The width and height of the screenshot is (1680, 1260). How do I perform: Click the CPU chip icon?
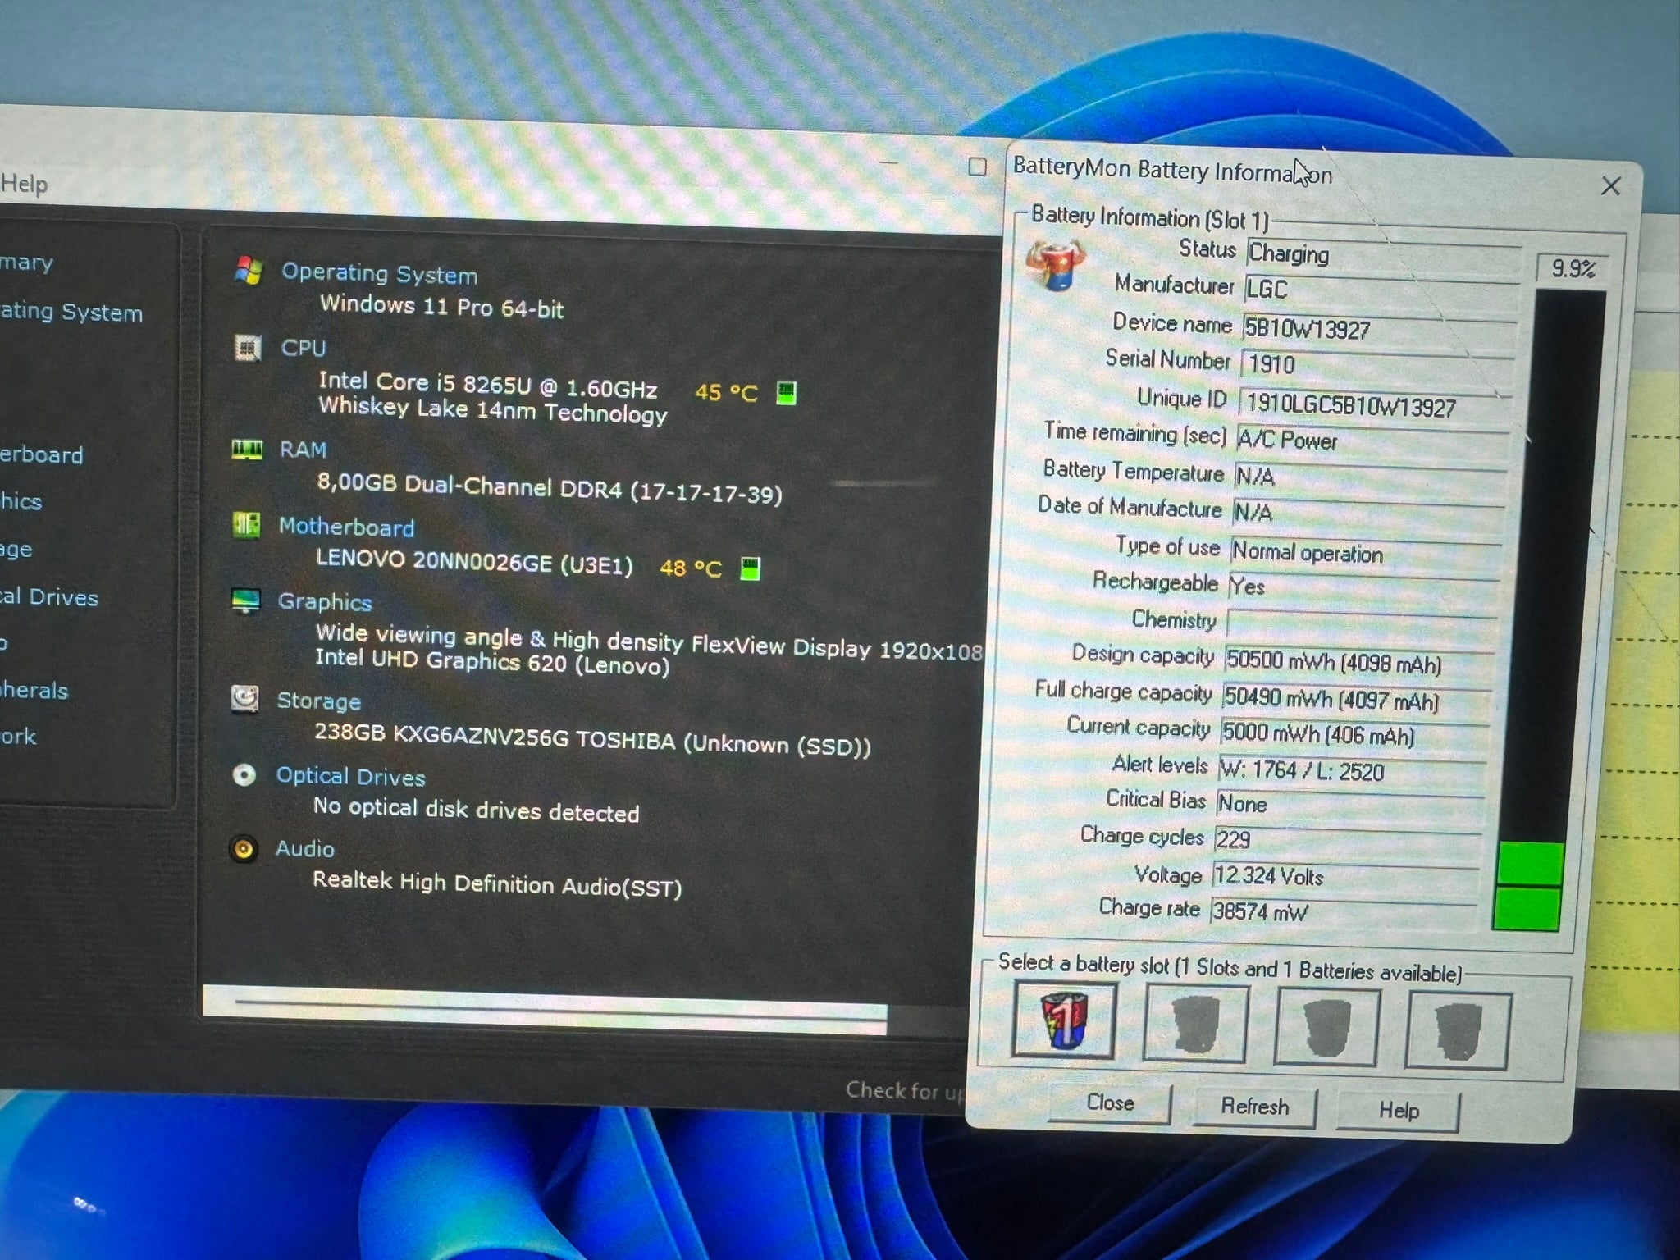pyautogui.click(x=247, y=348)
